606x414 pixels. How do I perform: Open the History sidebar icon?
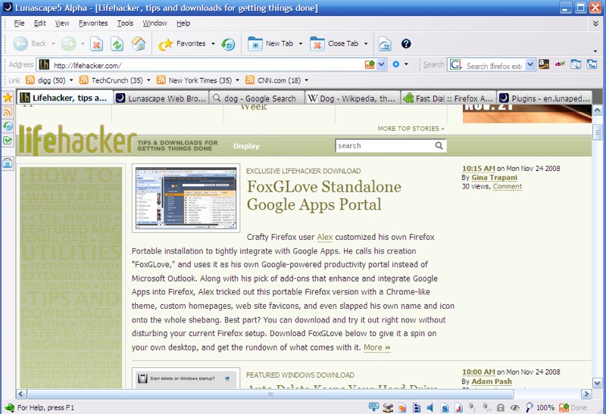8,126
